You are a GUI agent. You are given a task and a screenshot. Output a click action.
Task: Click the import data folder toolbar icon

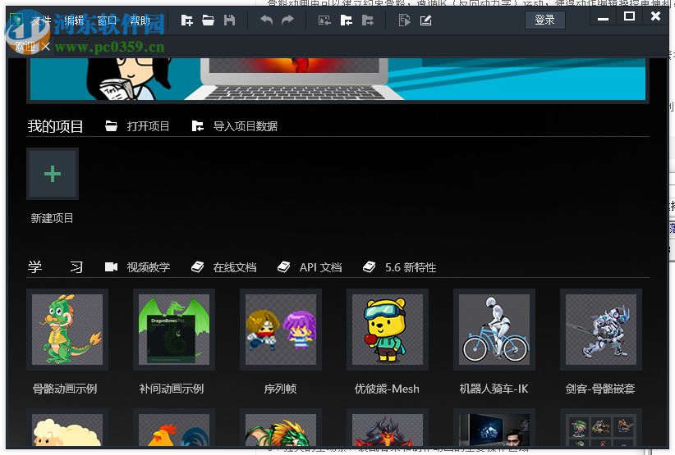(x=346, y=20)
